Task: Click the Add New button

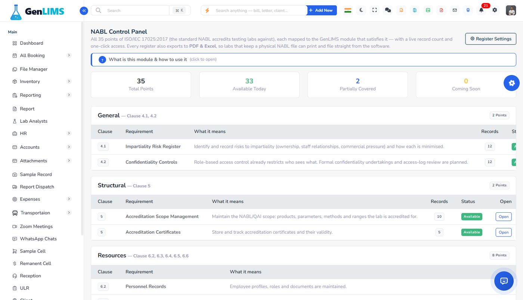Action: click(322, 10)
